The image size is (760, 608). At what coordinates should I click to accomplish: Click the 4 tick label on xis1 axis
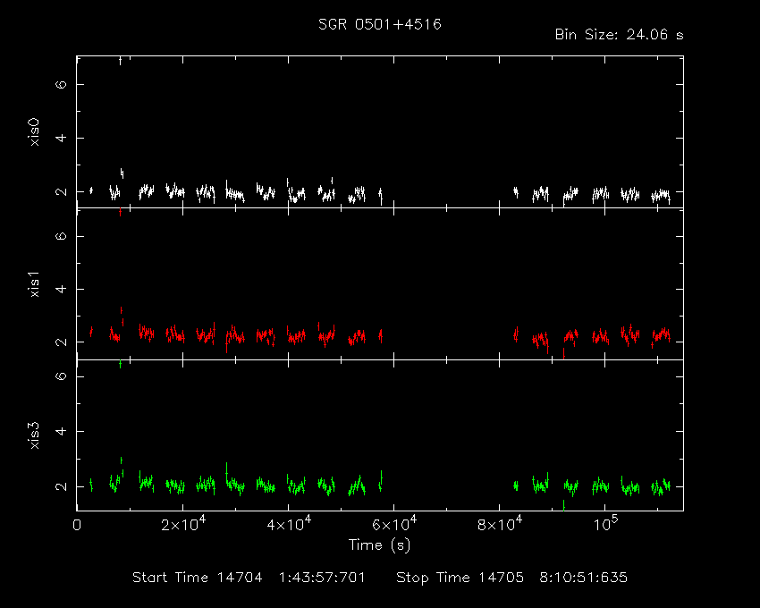(61, 289)
